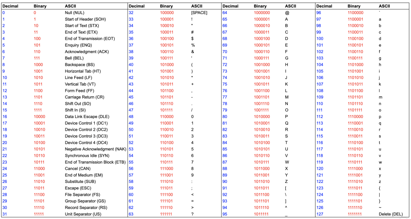The image size is (411, 219).
Task: Click the "@" symbol in the ASCII column
Action: (x=287, y=13)
